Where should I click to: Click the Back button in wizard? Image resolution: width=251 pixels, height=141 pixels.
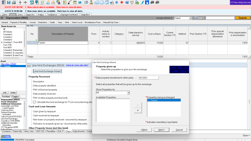(x=144, y=130)
